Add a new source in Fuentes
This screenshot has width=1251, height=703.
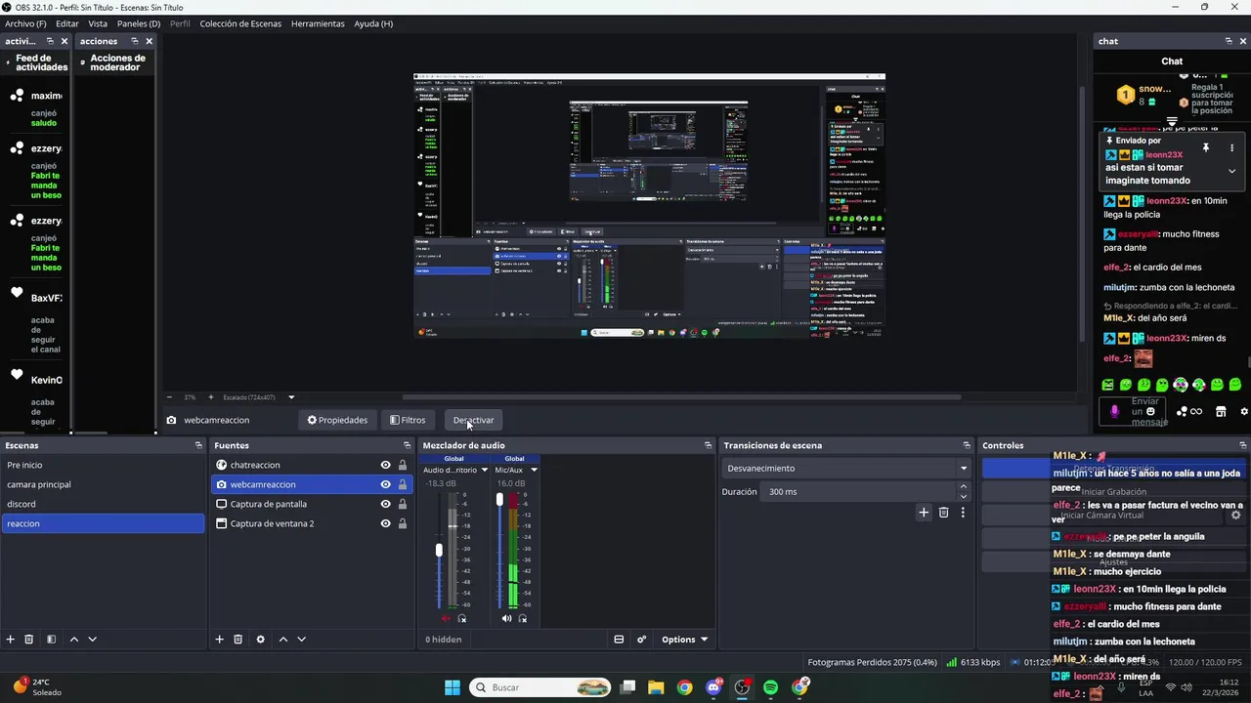(x=219, y=640)
